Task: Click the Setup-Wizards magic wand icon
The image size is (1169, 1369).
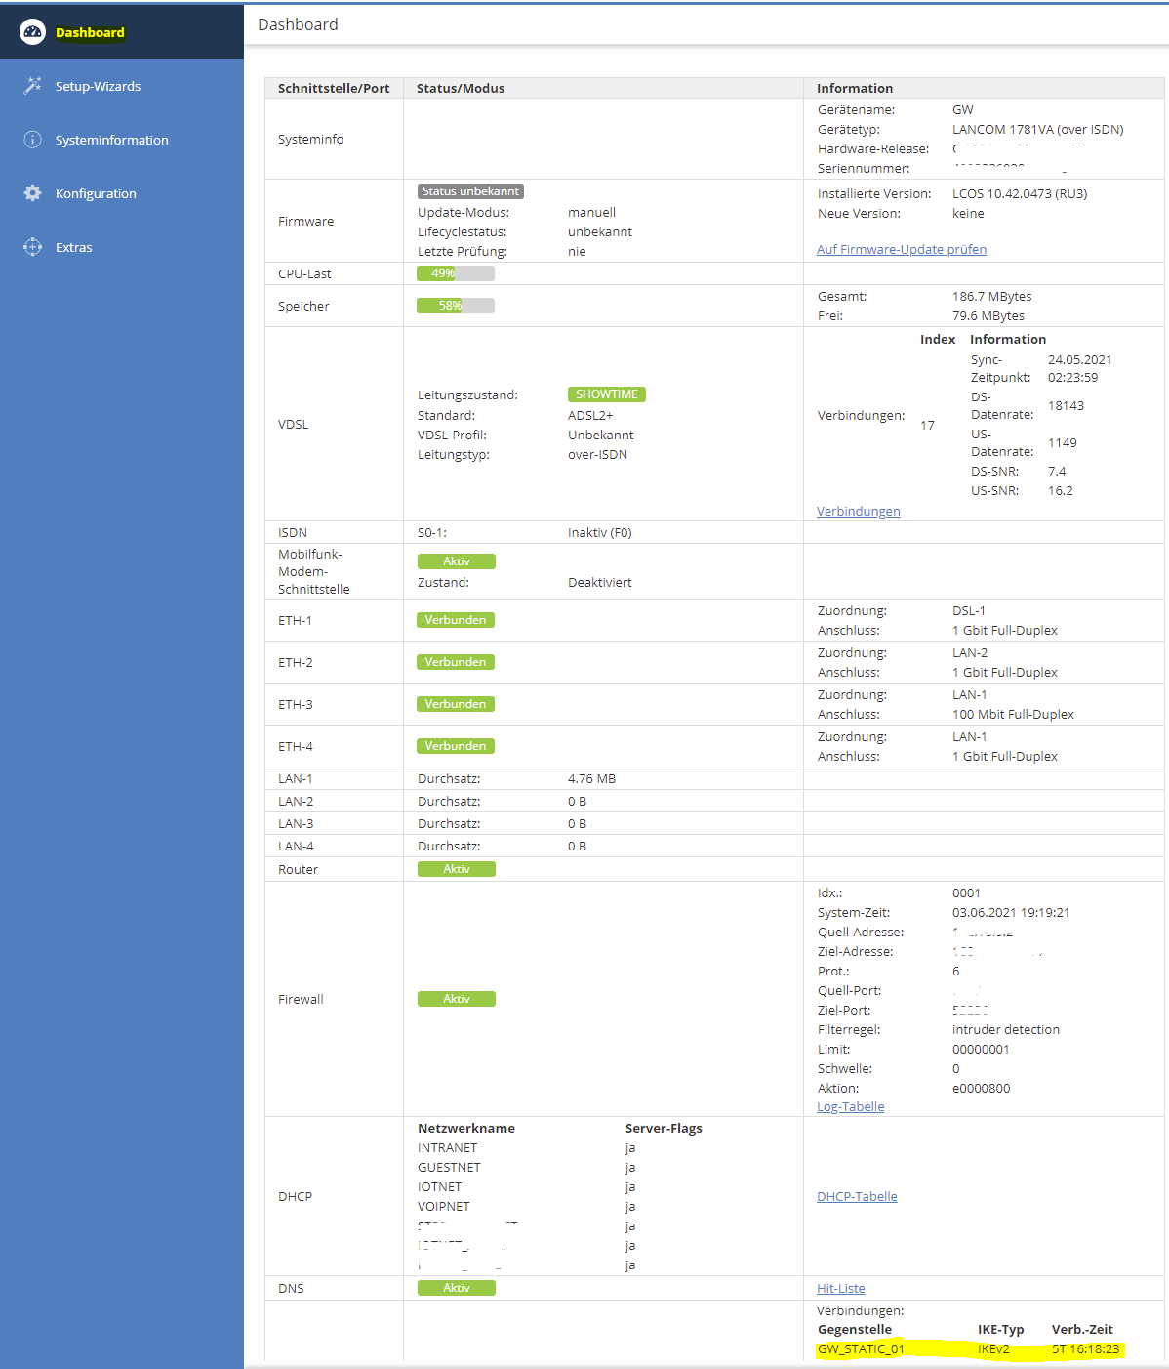Action: (32, 86)
